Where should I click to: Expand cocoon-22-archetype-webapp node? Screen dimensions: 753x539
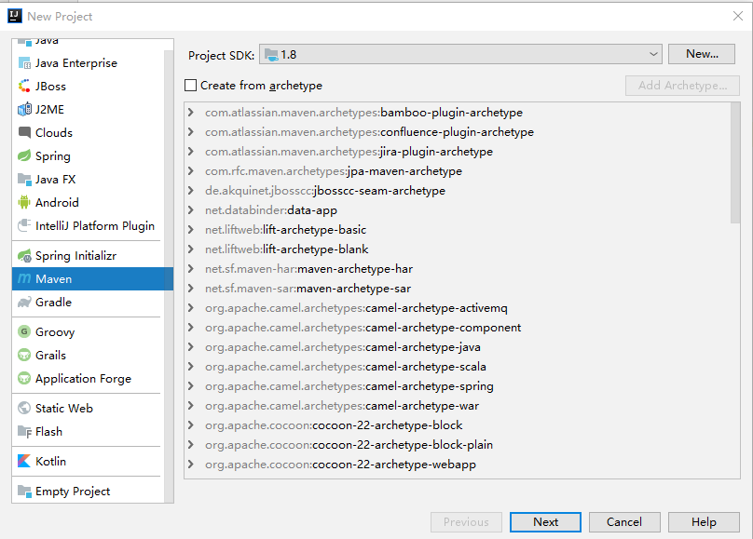point(191,465)
